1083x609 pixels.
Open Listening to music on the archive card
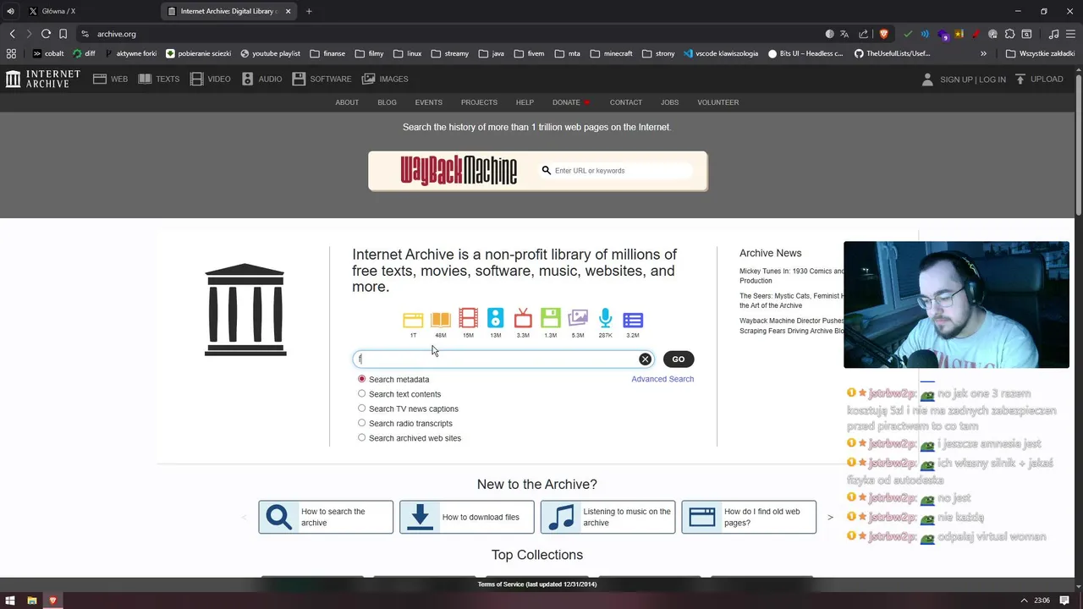607,517
